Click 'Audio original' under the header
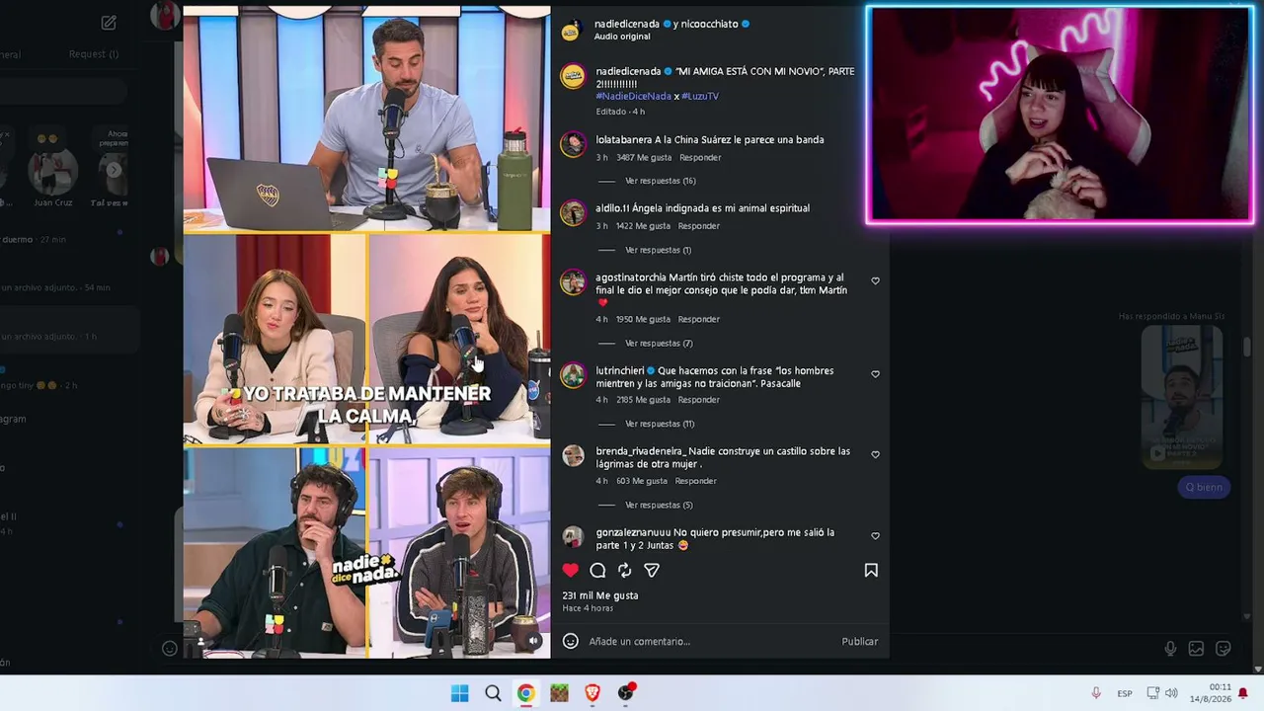The image size is (1264, 711). point(622,37)
